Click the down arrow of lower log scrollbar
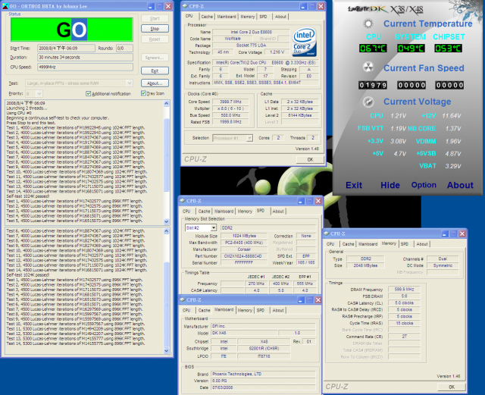 click(x=167, y=350)
